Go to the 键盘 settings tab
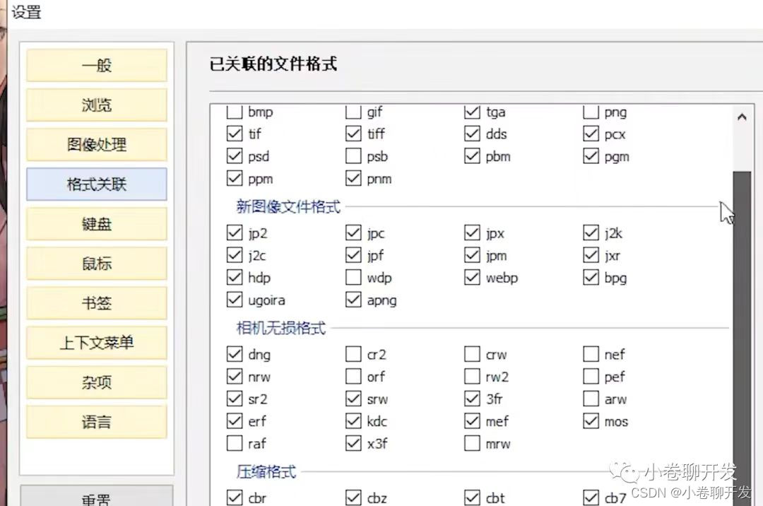Image resolution: width=763 pixels, height=506 pixels. tap(96, 224)
